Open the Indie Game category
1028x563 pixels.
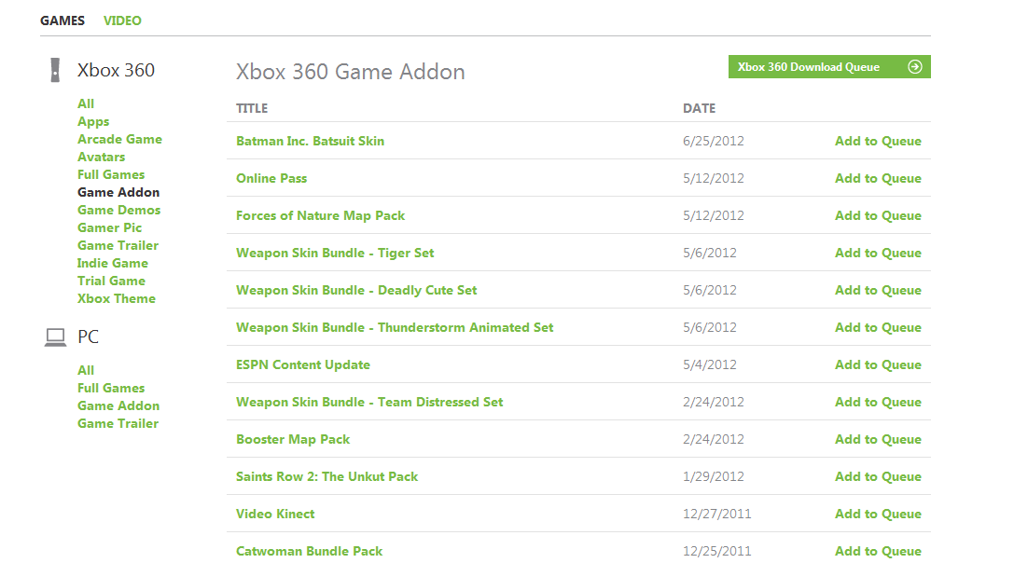tap(113, 263)
